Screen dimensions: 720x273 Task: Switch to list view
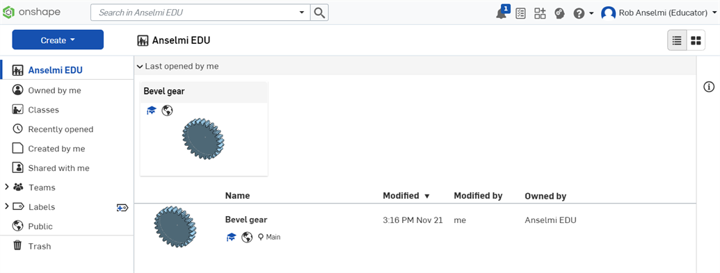[677, 40]
